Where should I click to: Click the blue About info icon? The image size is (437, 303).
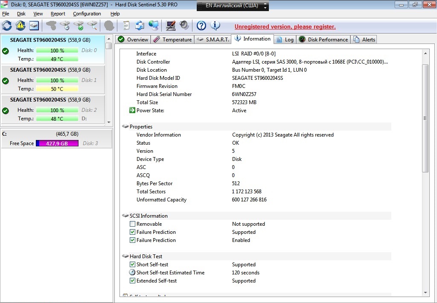215,26
